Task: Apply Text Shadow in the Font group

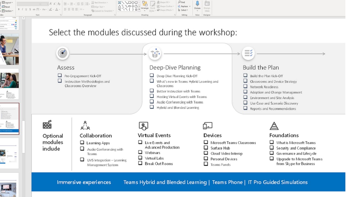Action: point(30,9)
